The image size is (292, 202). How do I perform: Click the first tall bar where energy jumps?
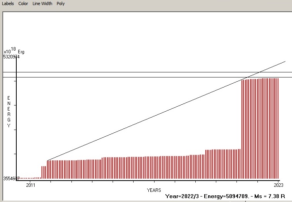coord(242,128)
